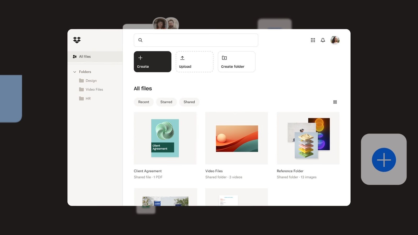Viewport: 418px width, 235px height.
Task: Toggle the Shared files filter
Action: 189,102
